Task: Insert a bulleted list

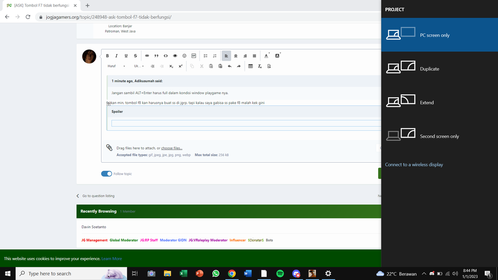Action: [x=205, y=56]
